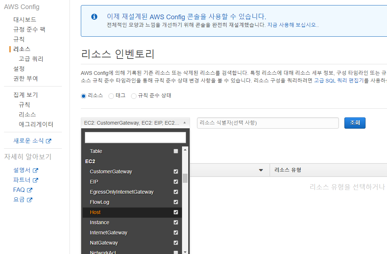Open 규칙 under 집계 보기

pyautogui.click(x=24, y=105)
